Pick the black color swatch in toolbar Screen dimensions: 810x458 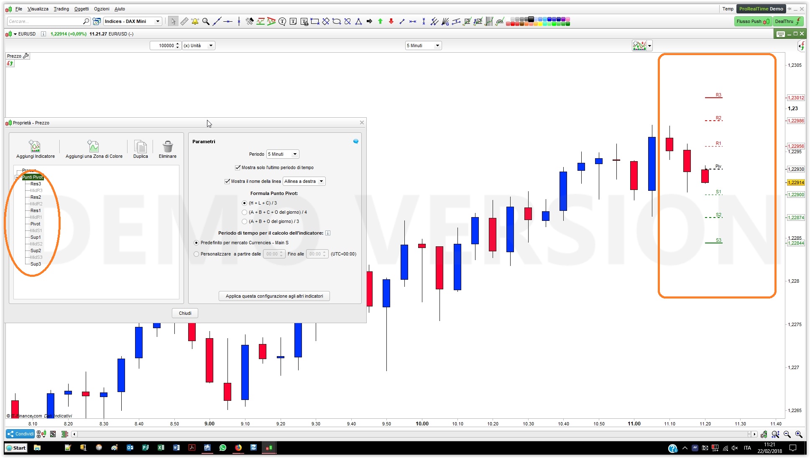531,19
